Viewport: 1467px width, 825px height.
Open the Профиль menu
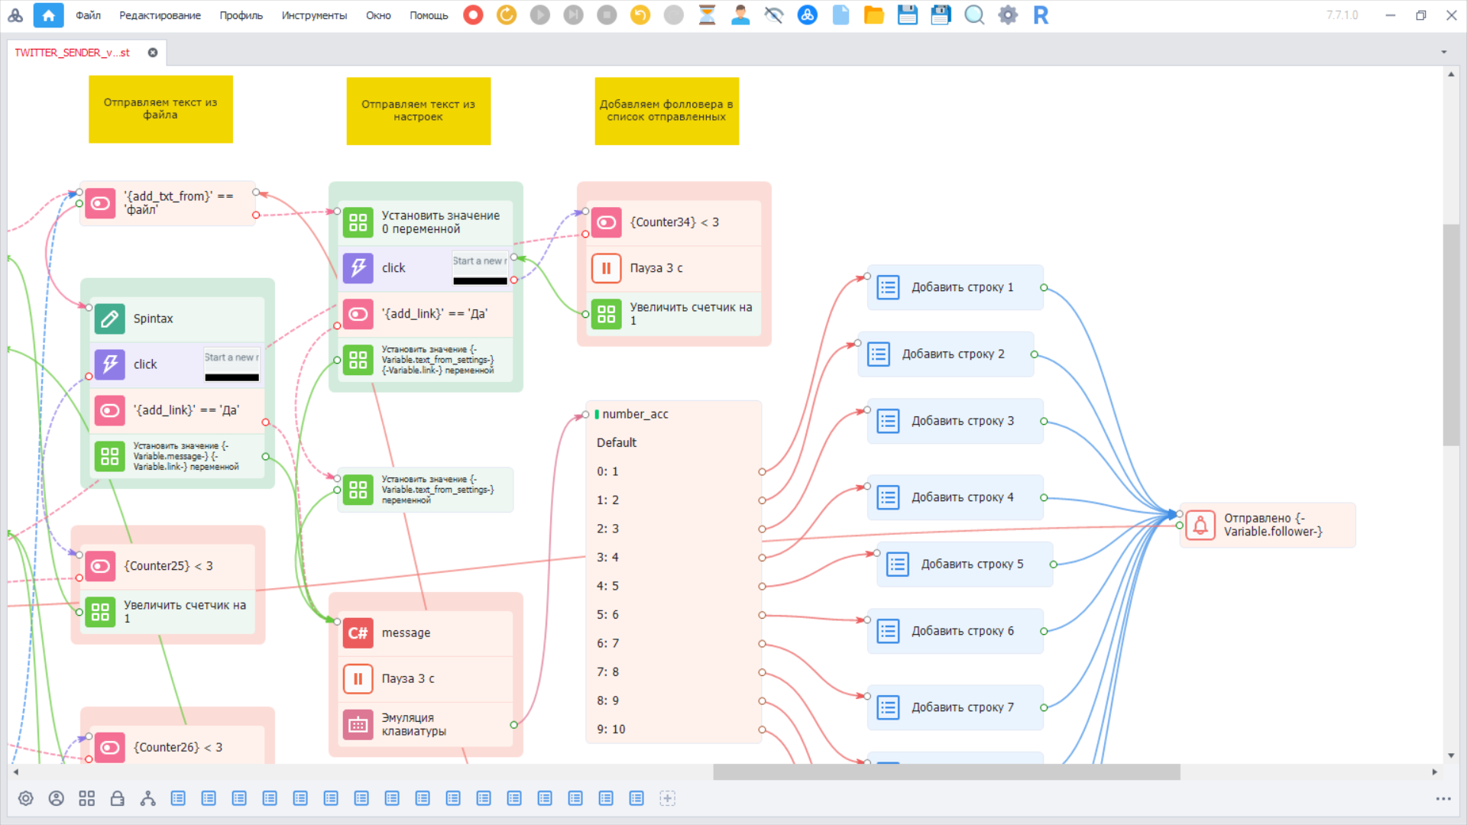[241, 15]
